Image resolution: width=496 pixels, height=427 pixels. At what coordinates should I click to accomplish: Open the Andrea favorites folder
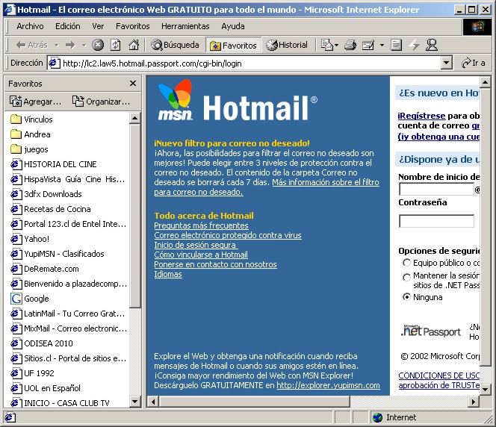(31, 134)
